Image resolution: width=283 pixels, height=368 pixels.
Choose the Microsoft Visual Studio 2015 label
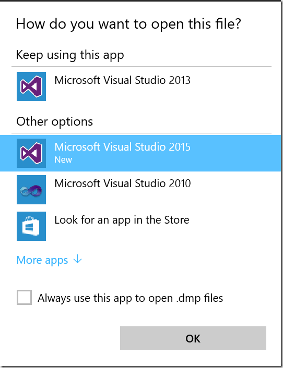(123, 147)
